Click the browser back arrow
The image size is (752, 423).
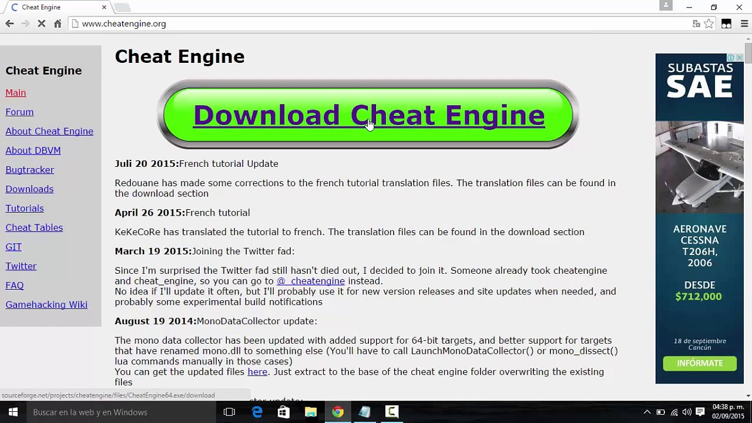click(9, 23)
